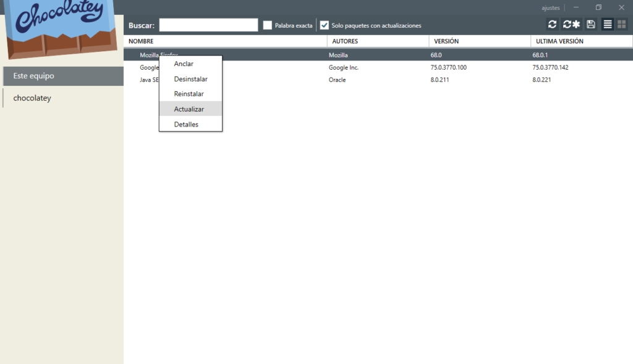Click the Oracle author cell
Image resolution: width=633 pixels, height=364 pixels.
click(337, 80)
